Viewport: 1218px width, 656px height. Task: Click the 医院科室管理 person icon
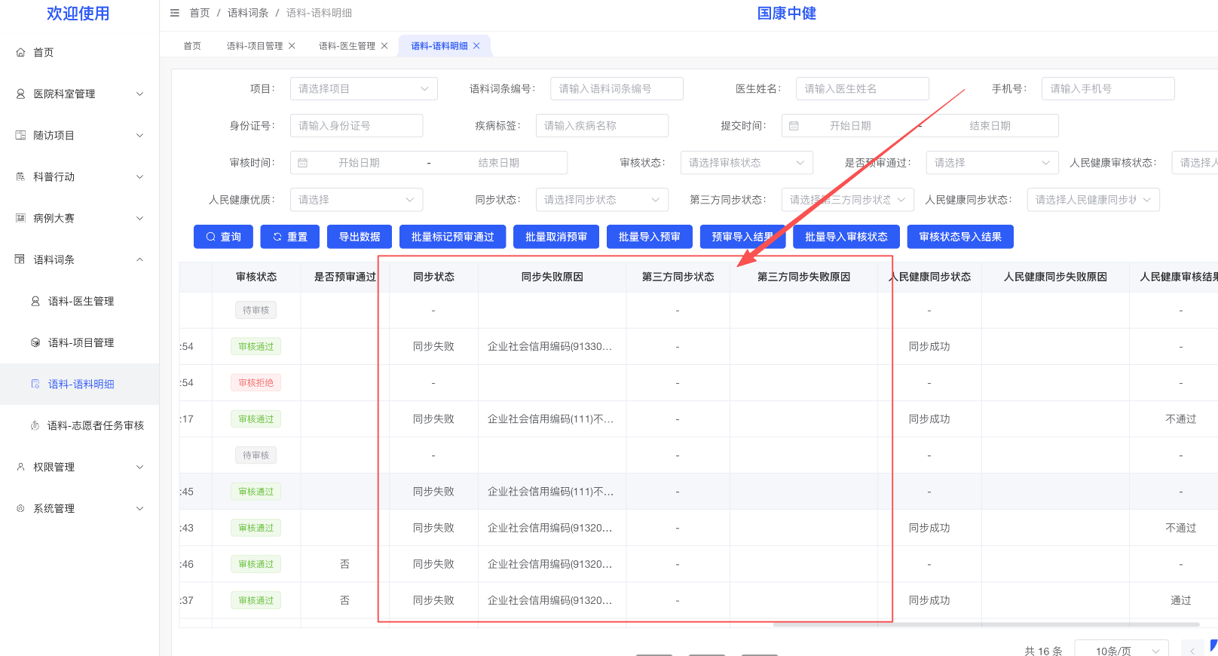coord(20,93)
